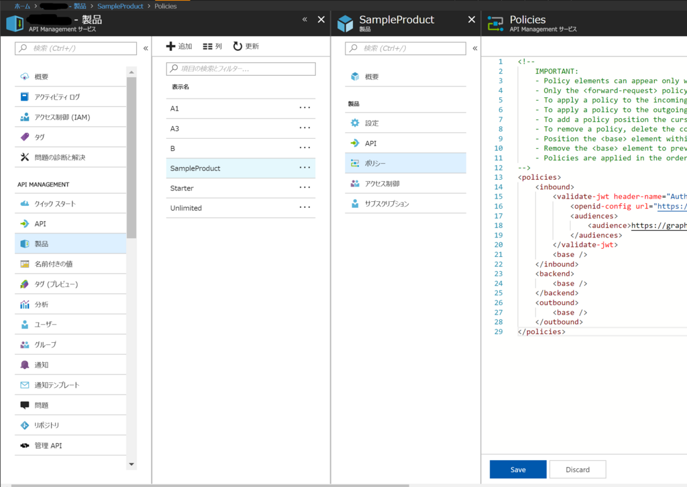Screen dimensions: 687x487
Task: Click the SampleProduct breadcrumb link
Action: 121,6
